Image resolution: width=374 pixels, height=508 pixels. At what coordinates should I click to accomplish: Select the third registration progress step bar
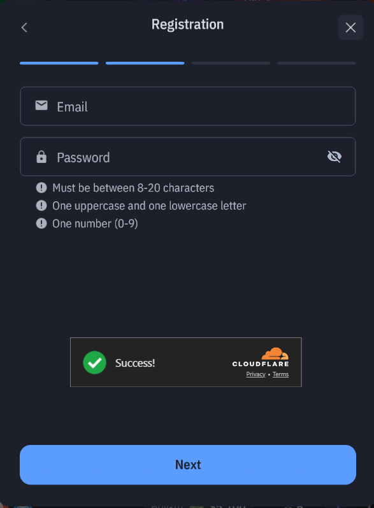click(231, 63)
